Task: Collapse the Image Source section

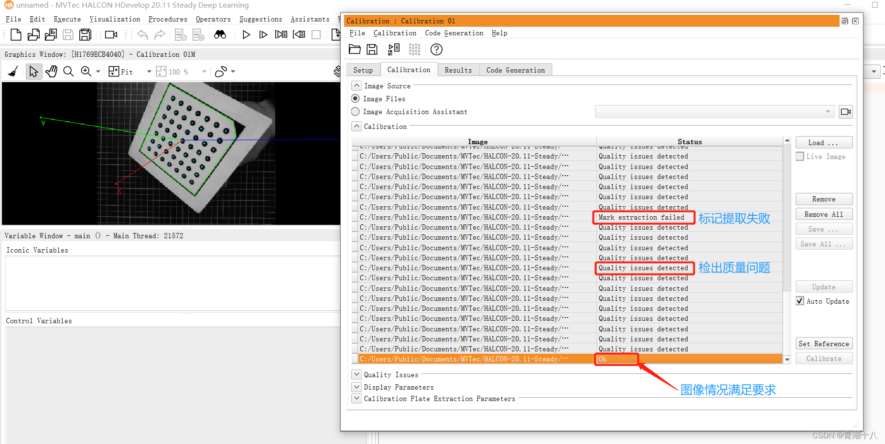Action: [x=356, y=85]
